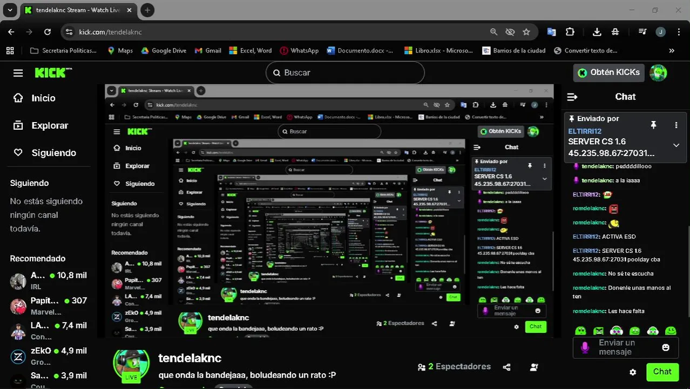Open browser Downloads icon
690x389 pixels.
[597, 32]
